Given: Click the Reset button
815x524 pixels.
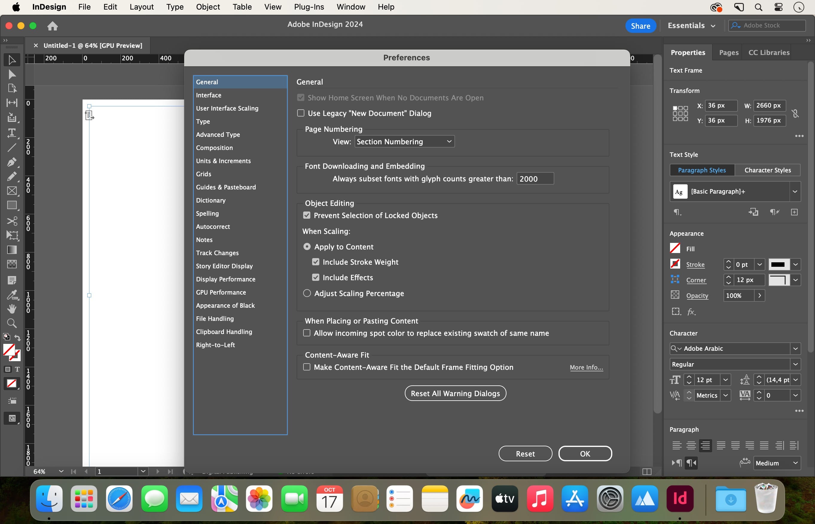Looking at the screenshot, I should coord(525,453).
